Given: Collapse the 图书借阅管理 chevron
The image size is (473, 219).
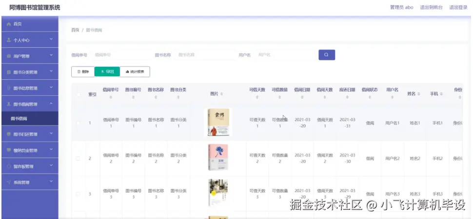Looking at the screenshot, I should coord(51,103).
